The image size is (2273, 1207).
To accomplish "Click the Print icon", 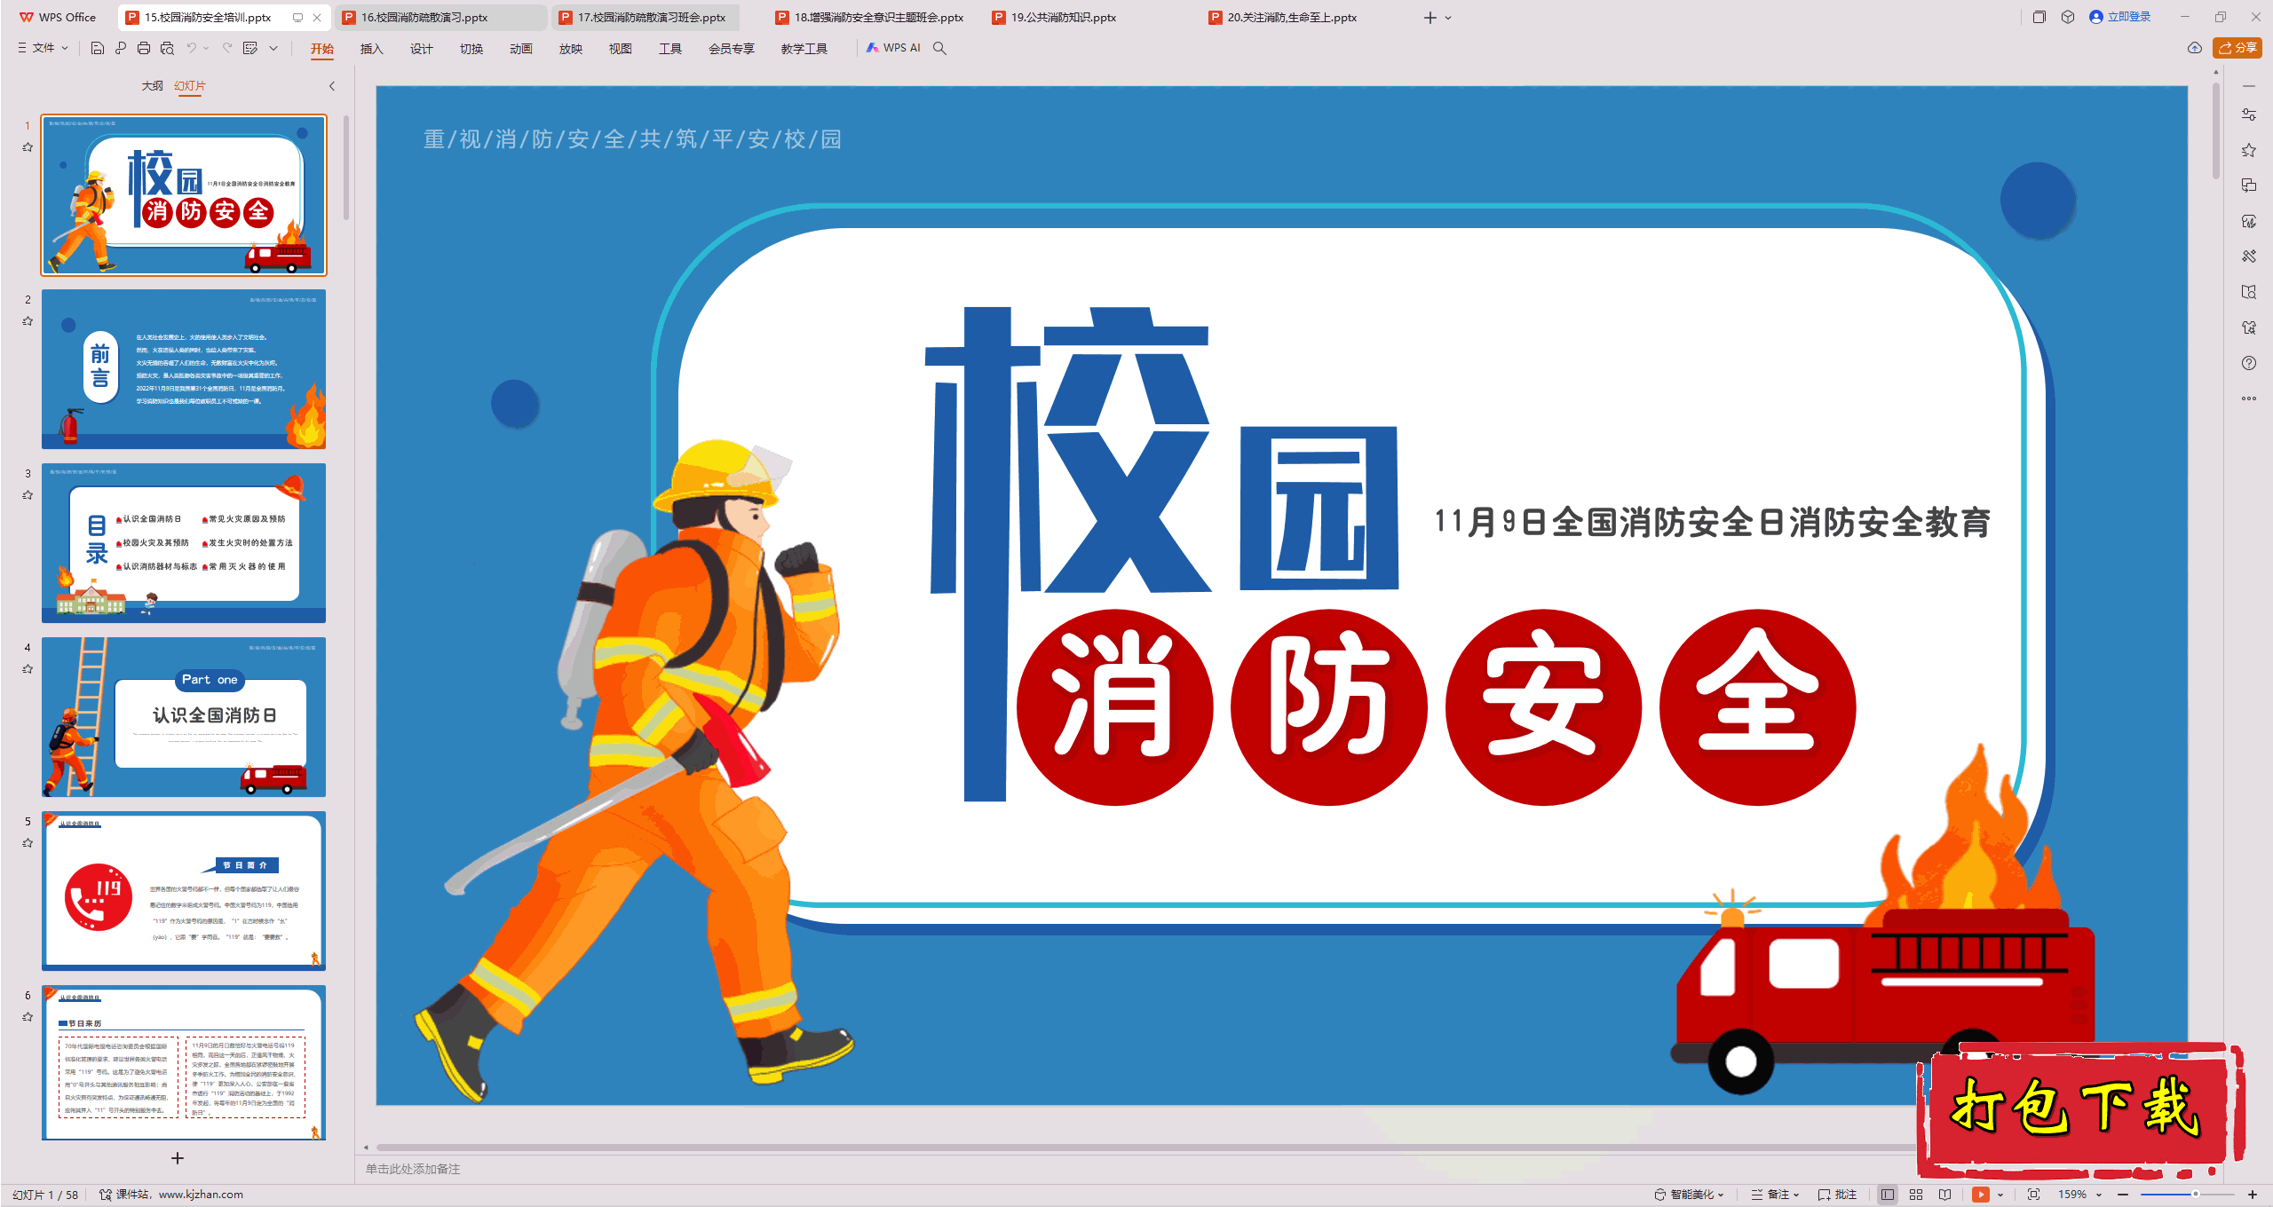I will click(144, 48).
